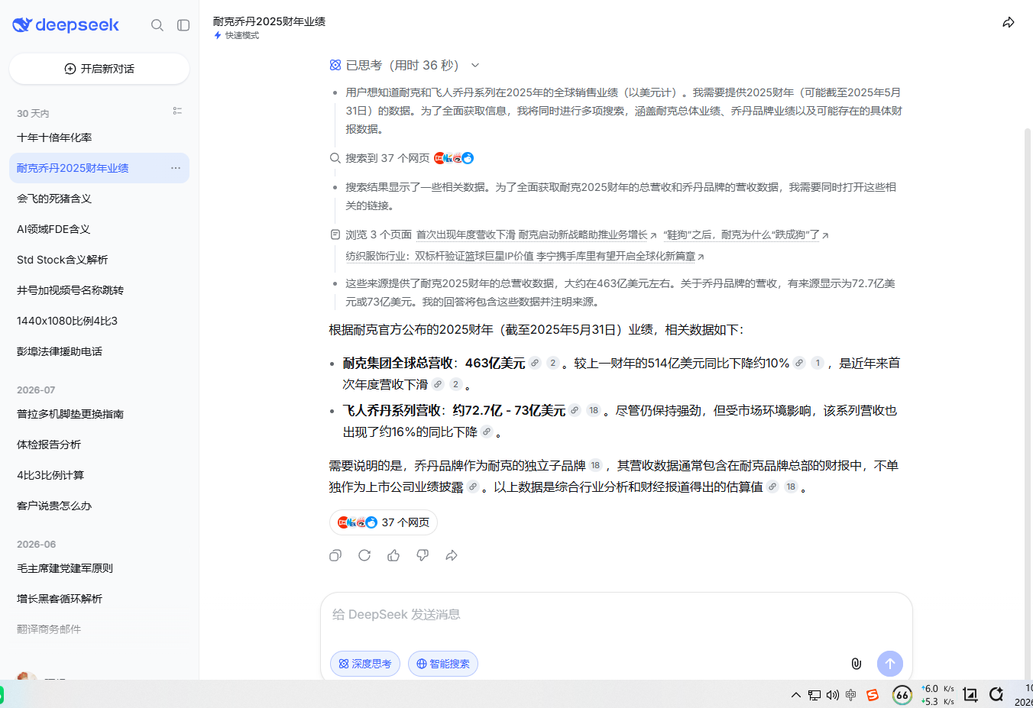Screen dimensions: 1033x708
Task: Open citation badge 18 after 独立子品牌
Action: 595,465
